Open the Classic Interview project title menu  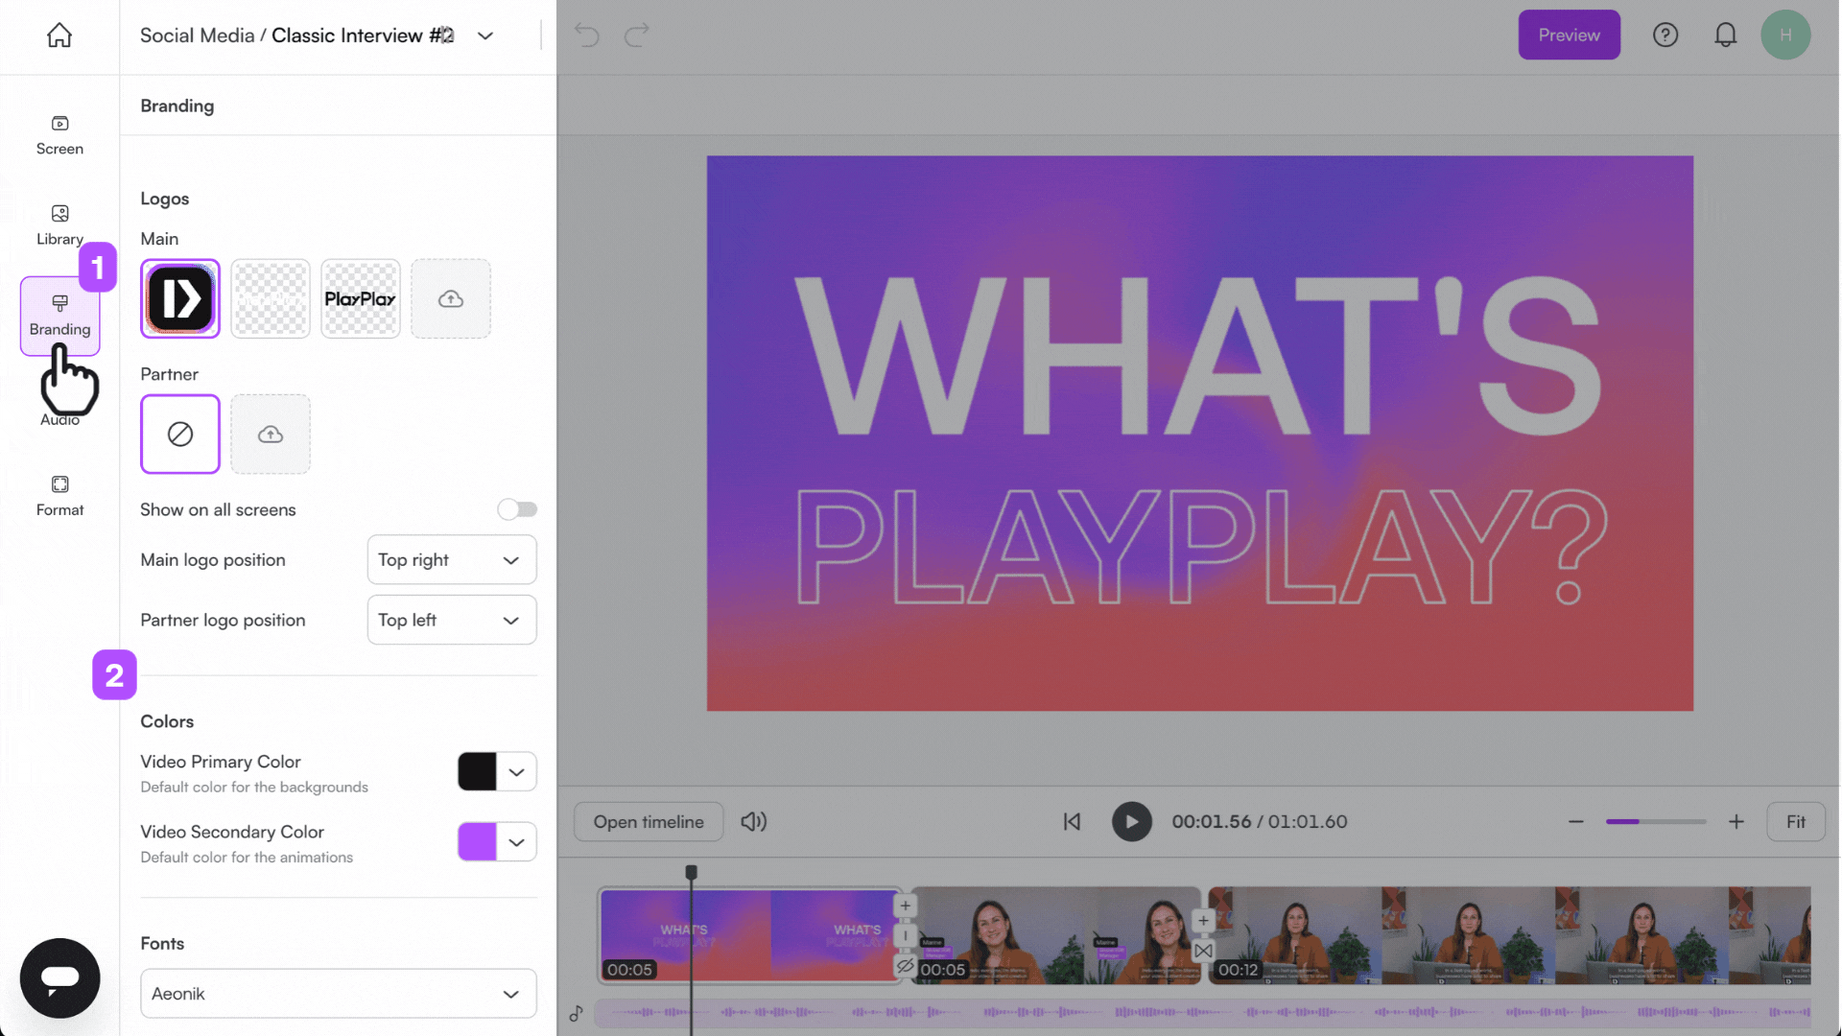[x=485, y=35]
